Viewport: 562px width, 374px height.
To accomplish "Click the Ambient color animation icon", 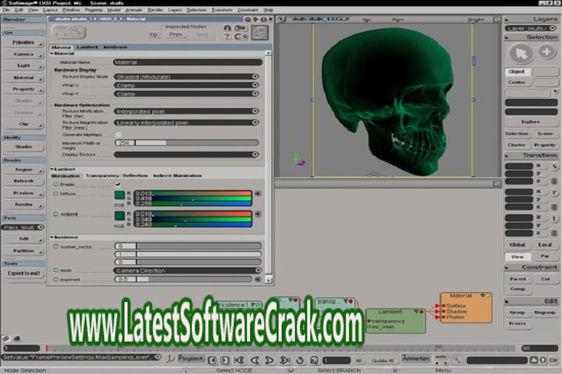I will 258,213.
